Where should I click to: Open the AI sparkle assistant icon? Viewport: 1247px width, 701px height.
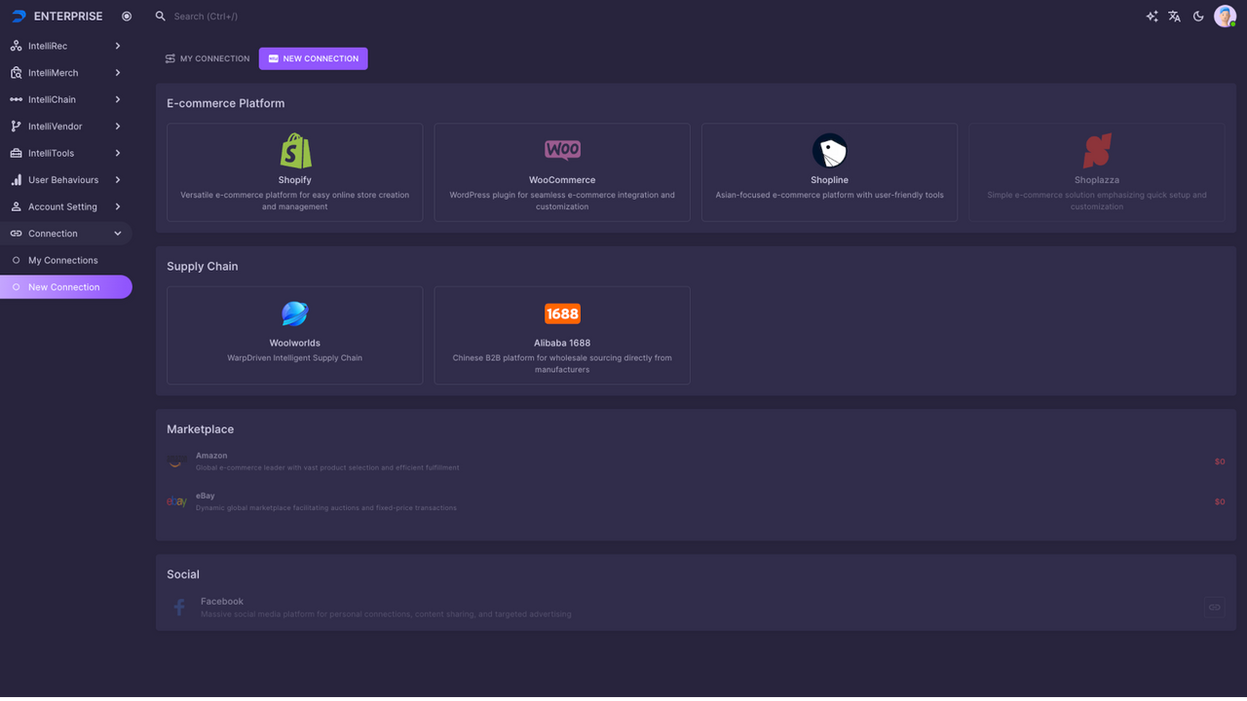point(1152,17)
